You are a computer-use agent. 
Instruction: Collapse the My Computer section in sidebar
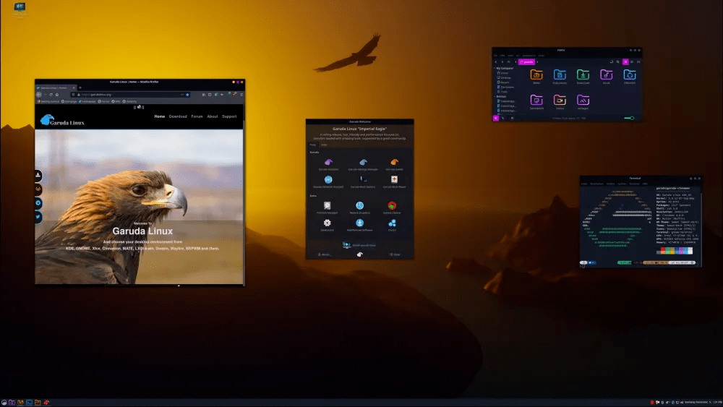pos(495,68)
